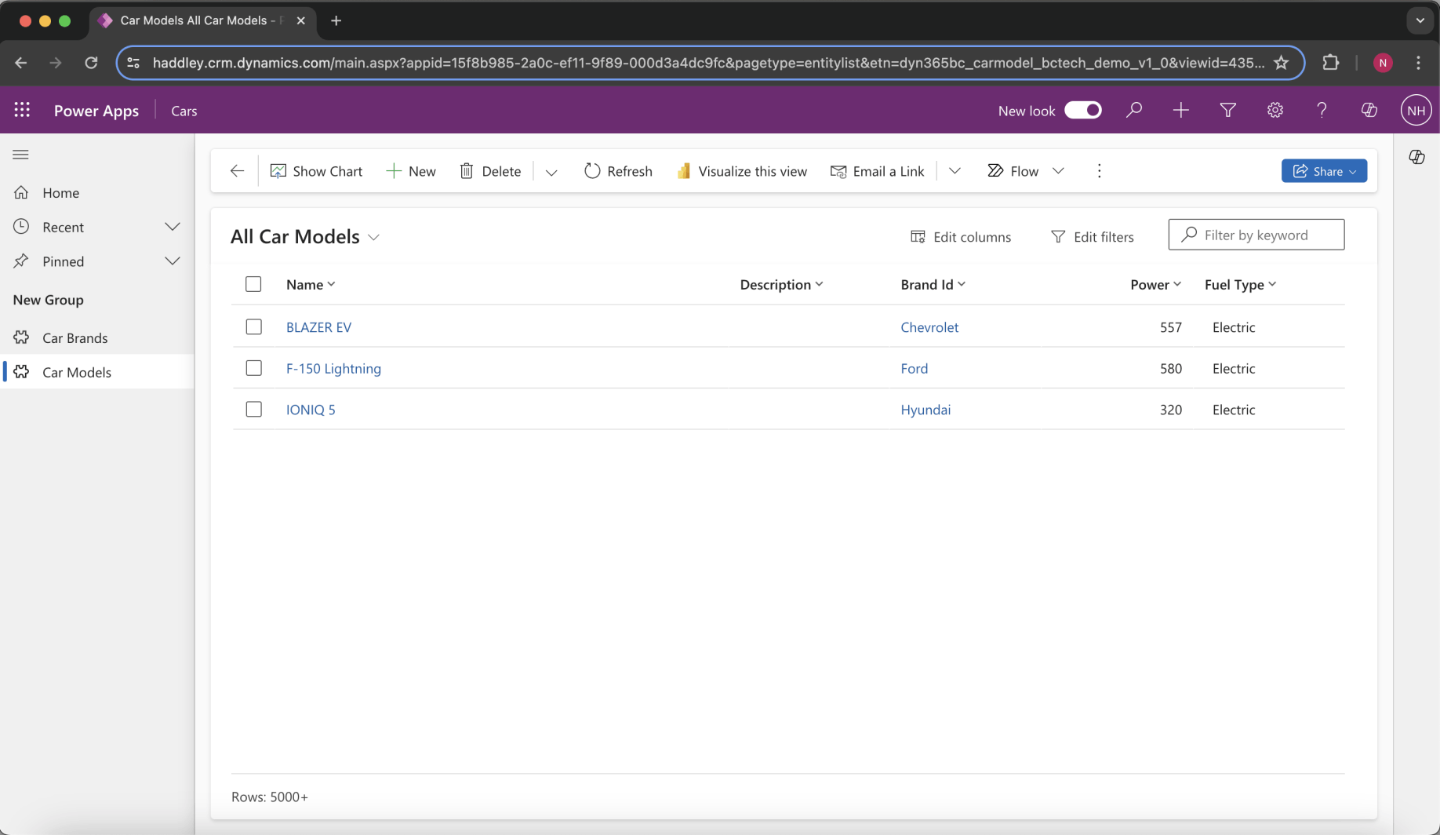Toggle the New look switch
Image resolution: width=1440 pixels, height=835 pixels.
[1082, 110]
